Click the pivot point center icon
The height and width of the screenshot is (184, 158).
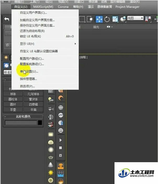coord(148,19)
